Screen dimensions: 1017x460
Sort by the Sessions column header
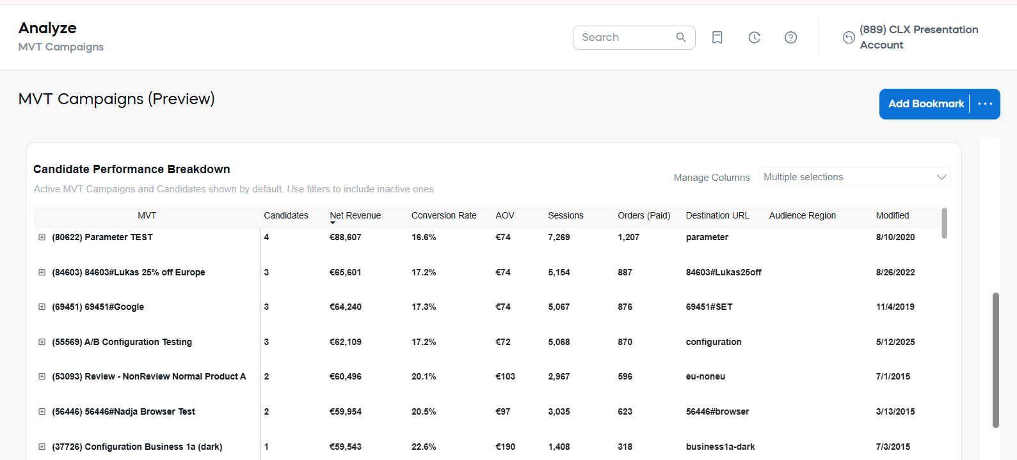(x=566, y=215)
